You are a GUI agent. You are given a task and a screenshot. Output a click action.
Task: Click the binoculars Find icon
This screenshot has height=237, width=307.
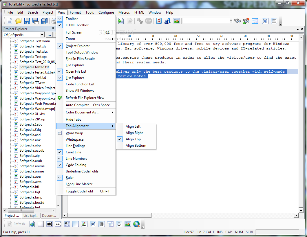coord(237,21)
